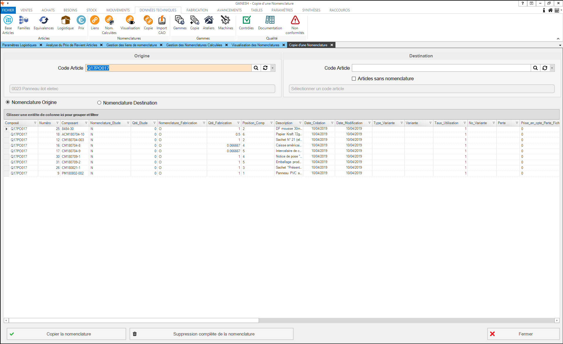Expand destination Code Article dropdown arrow
Image resolution: width=563 pixels, height=344 pixels.
point(552,68)
